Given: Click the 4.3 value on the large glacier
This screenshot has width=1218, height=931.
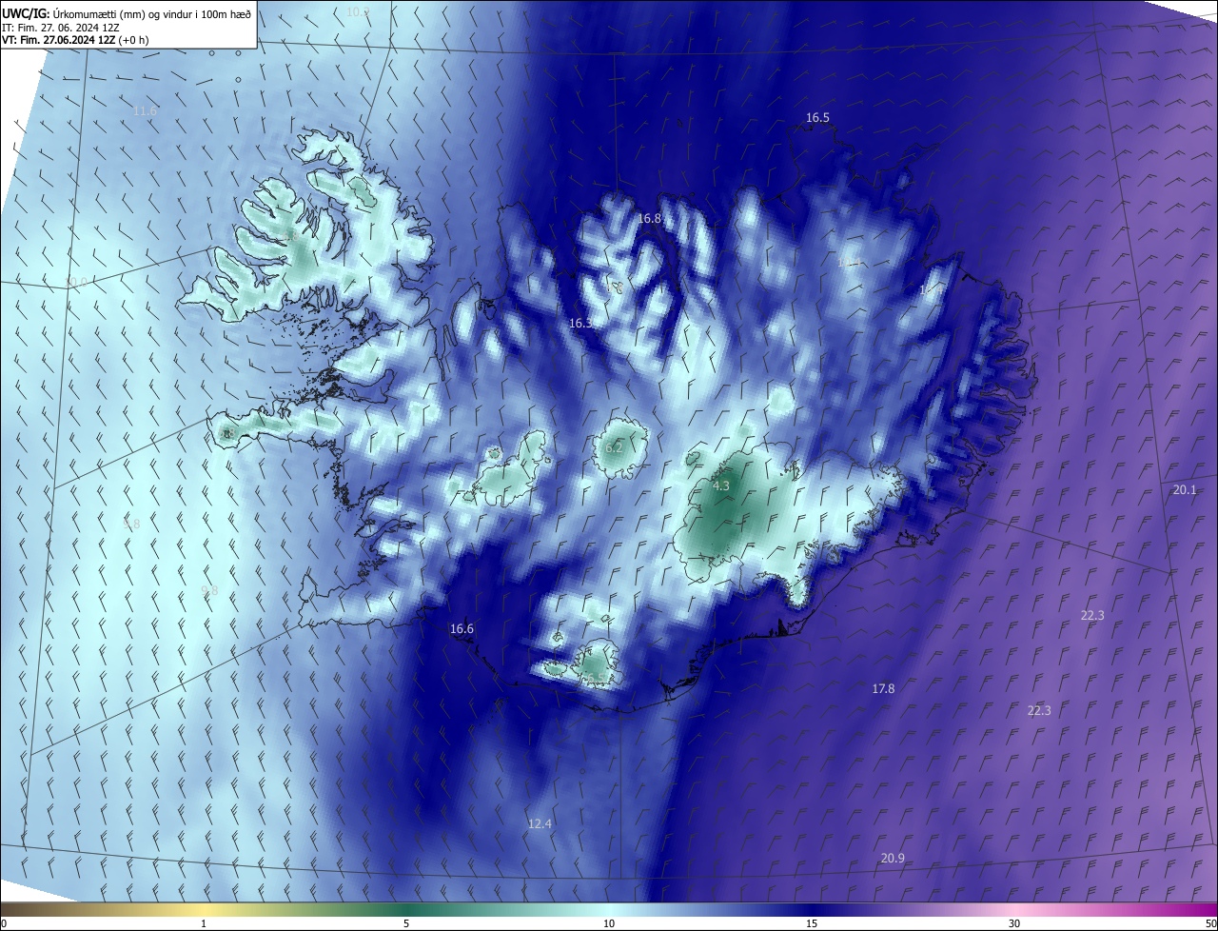Looking at the screenshot, I should point(720,485).
